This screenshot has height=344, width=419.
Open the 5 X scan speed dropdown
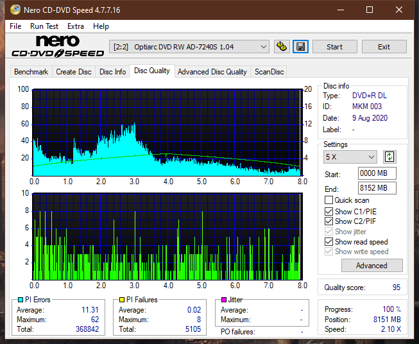tap(350, 157)
